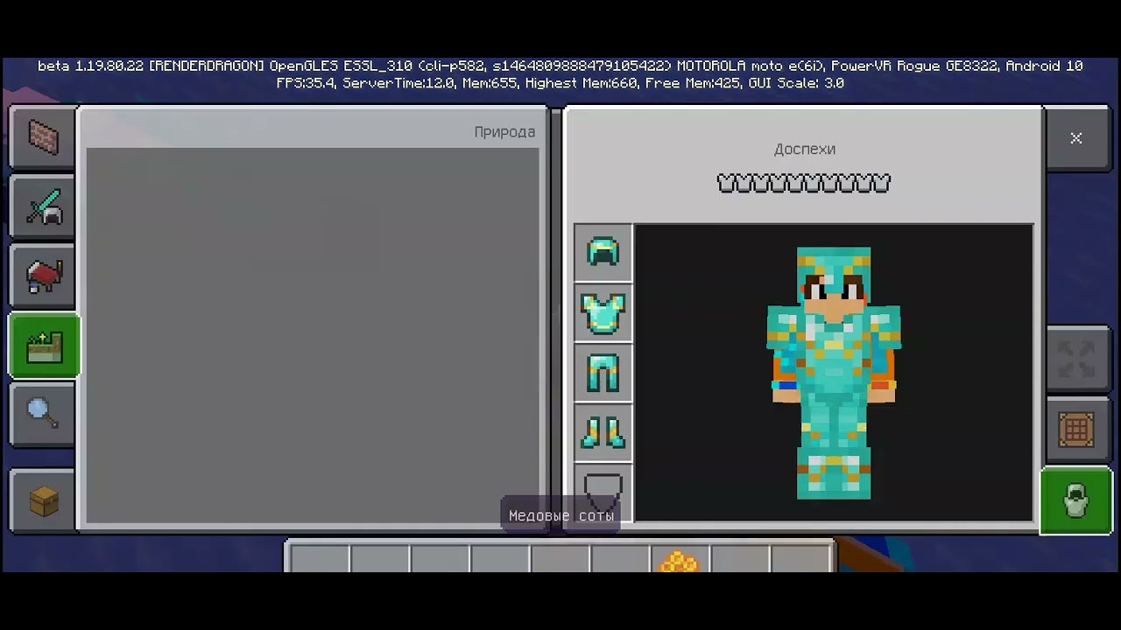The width and height of the screenshot is (1121, 630).
Task: Click the diamond chestplate armor slot
Action: tap(603, 313)
